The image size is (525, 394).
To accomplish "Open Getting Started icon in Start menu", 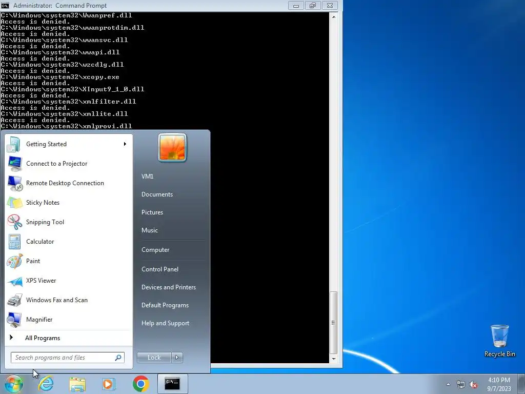I will click(14, 144).
